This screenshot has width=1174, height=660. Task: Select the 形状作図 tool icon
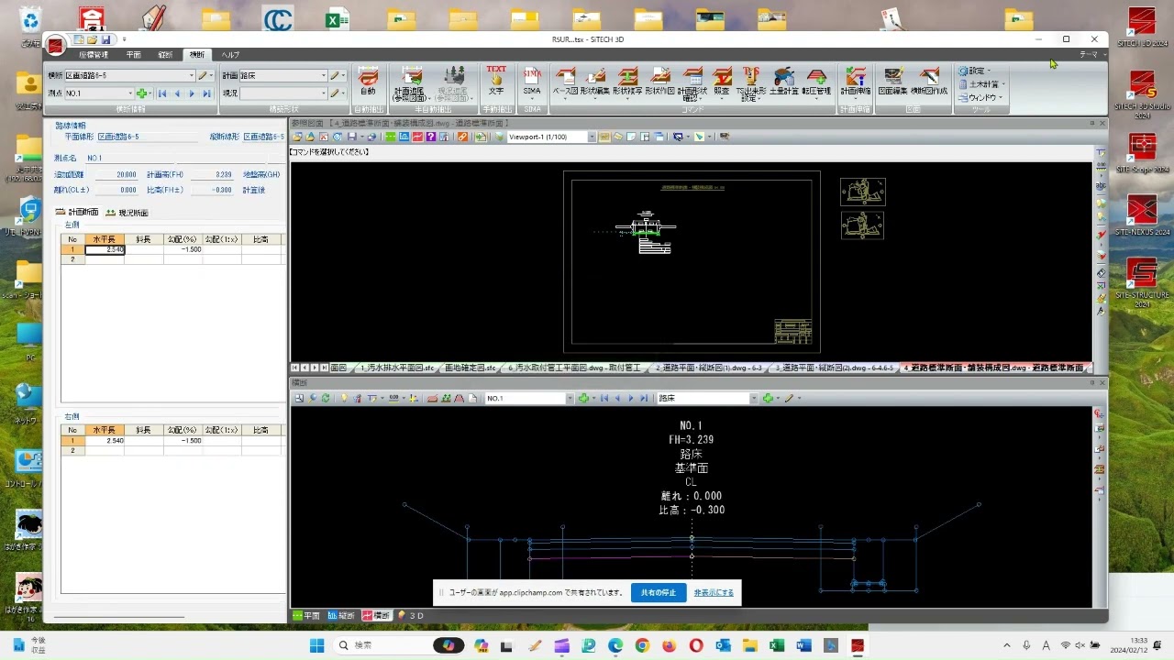tap(659, 82)
